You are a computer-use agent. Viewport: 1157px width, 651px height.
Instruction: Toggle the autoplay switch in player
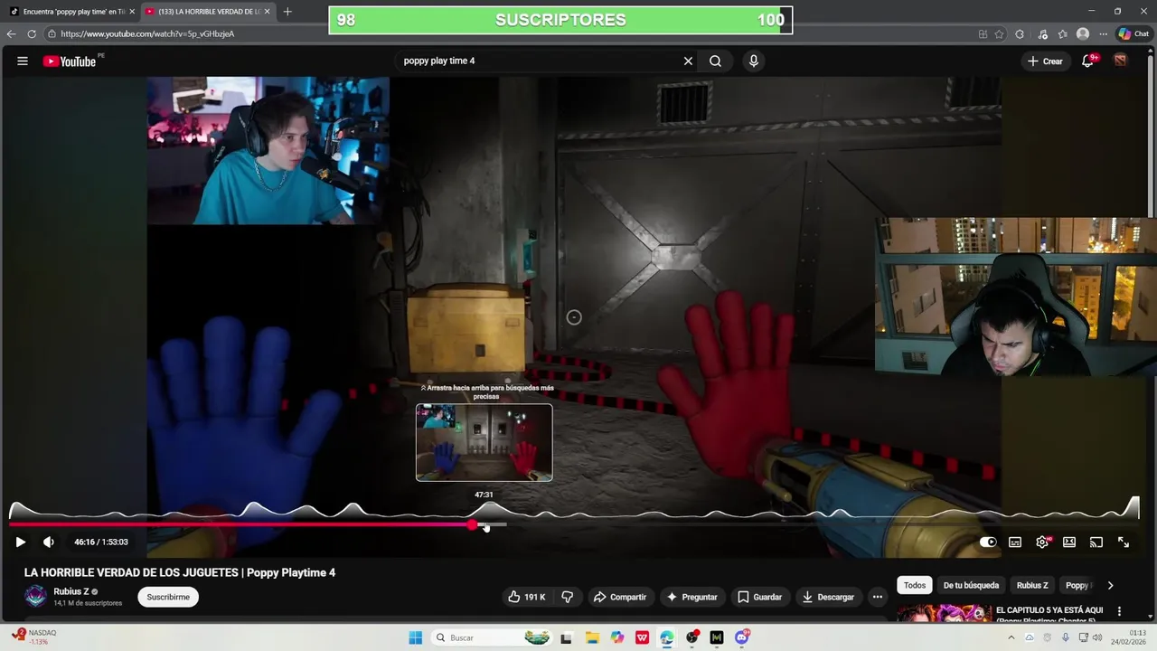pyautogui.click(x=988, y=542)
